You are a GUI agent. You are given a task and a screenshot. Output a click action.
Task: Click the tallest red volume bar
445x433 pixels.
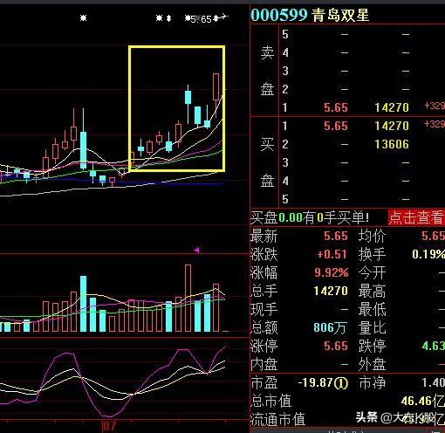188,298
